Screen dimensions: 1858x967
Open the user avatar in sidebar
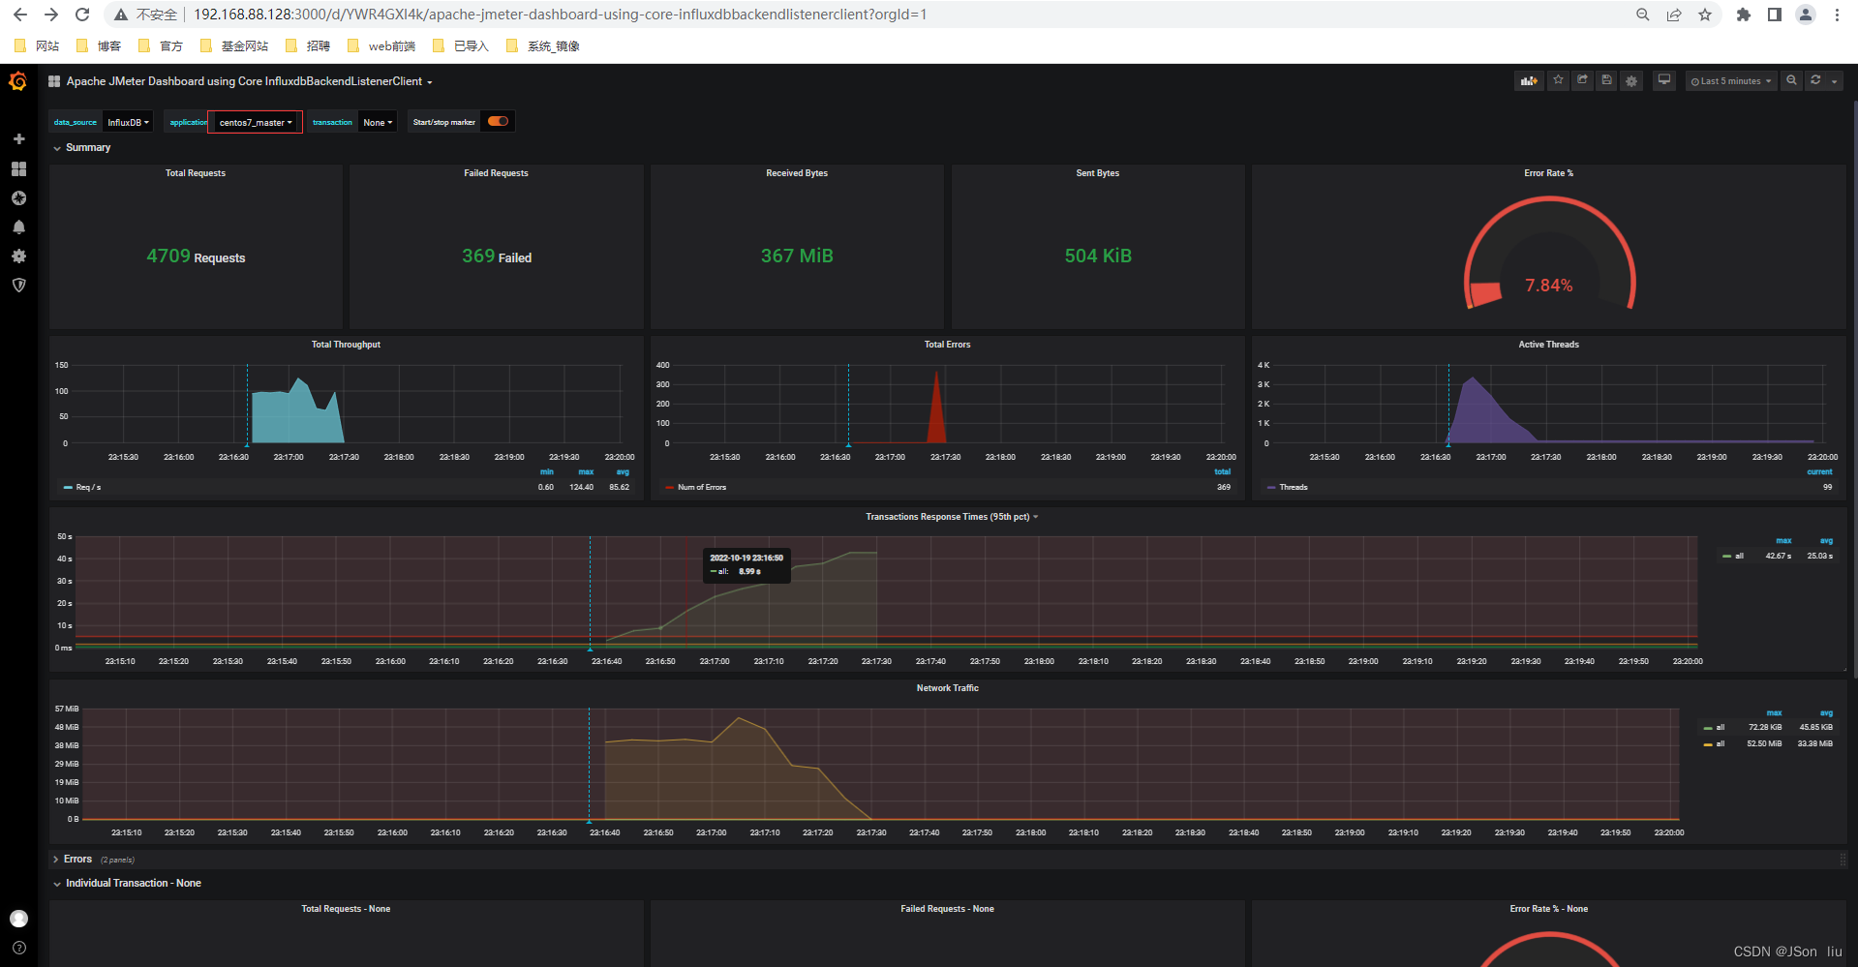click(x=18, y=919)
